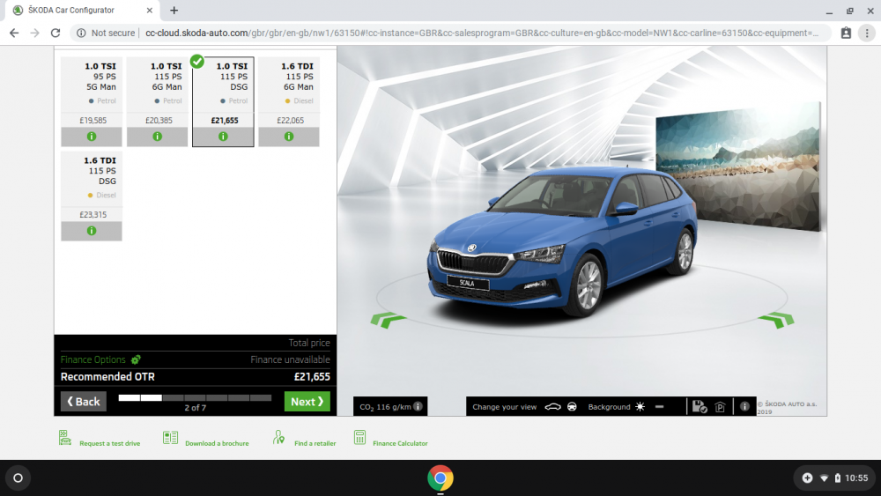Open Finance Calculator link
881x496 pixels.
pos(400,443)
